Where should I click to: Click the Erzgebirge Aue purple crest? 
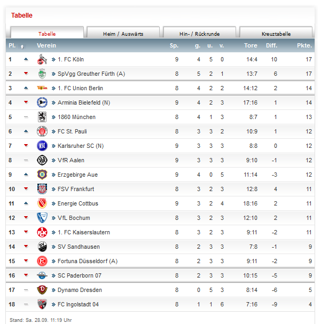42,175
